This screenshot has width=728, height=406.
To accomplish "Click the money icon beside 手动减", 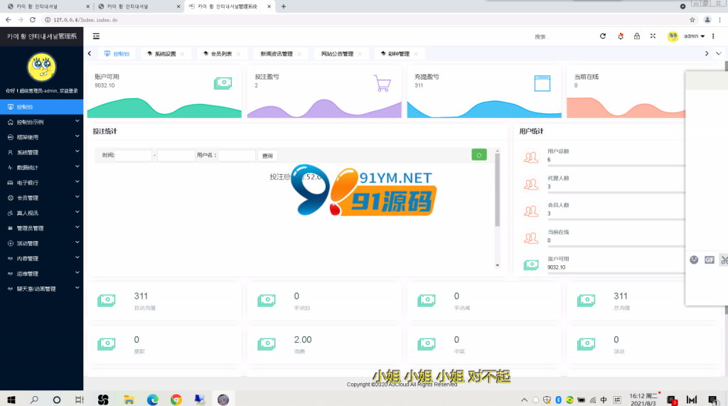I will point(427,300).
